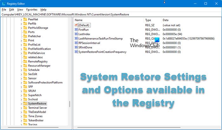Expand the PeerNet key
Screen dimensions: 222x130
[x=21, y=19]
